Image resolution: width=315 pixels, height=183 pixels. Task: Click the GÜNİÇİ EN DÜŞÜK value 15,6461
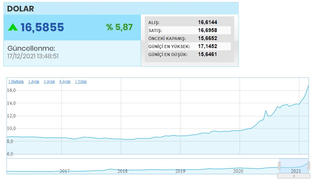(208, 54)
